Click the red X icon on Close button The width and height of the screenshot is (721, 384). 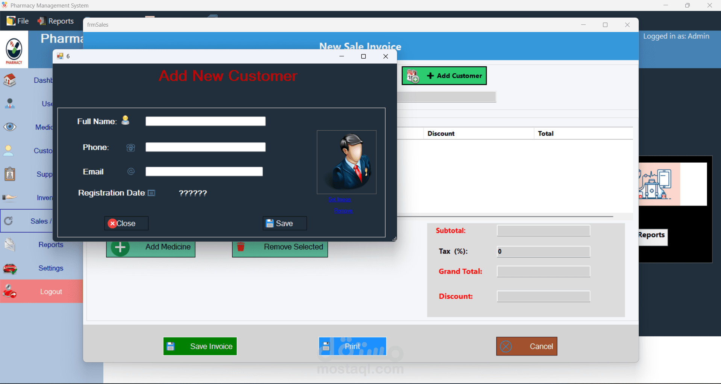112,224
